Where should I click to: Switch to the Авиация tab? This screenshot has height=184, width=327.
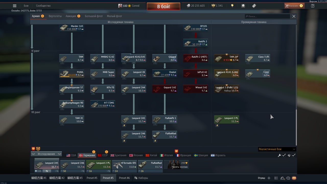[x=73, y=16]
